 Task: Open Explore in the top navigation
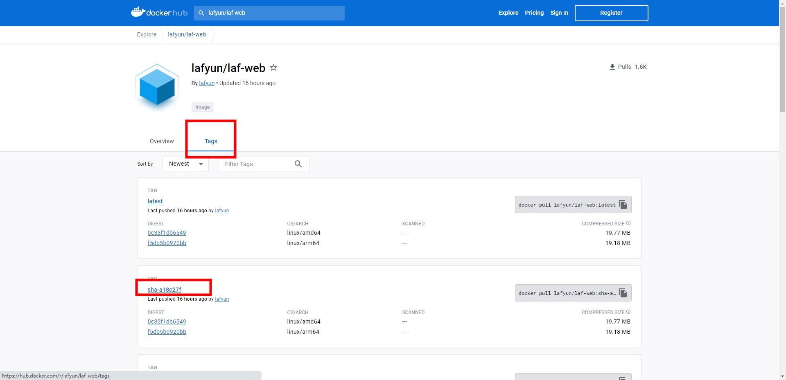tap(508, 13)
